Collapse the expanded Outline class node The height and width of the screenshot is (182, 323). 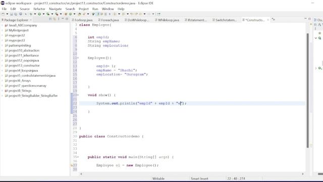click(x=316, y=38)
